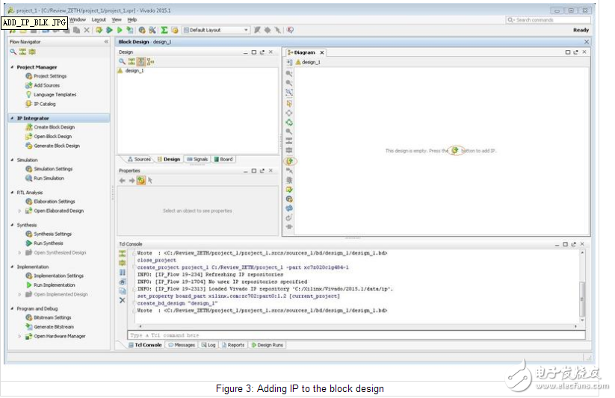Toggle the highlighted auto-fit button in Properties toolbar

pos(140,181)
